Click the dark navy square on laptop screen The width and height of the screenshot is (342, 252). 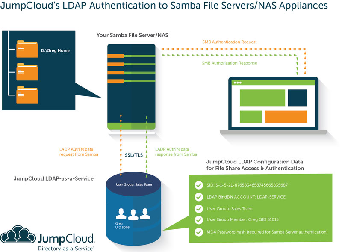297,98
